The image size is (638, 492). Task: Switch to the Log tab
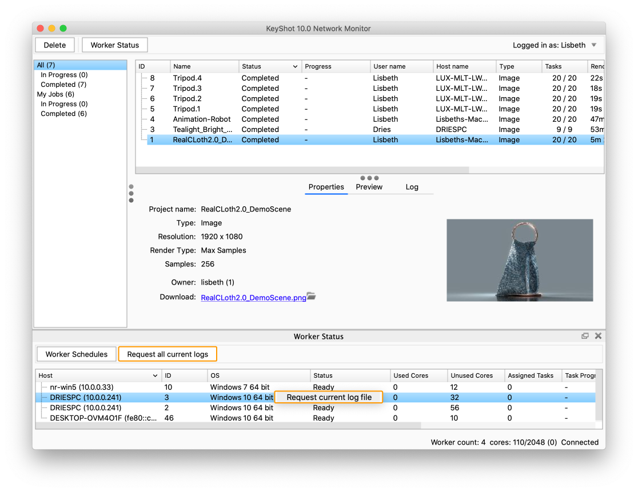pos(412,187)
